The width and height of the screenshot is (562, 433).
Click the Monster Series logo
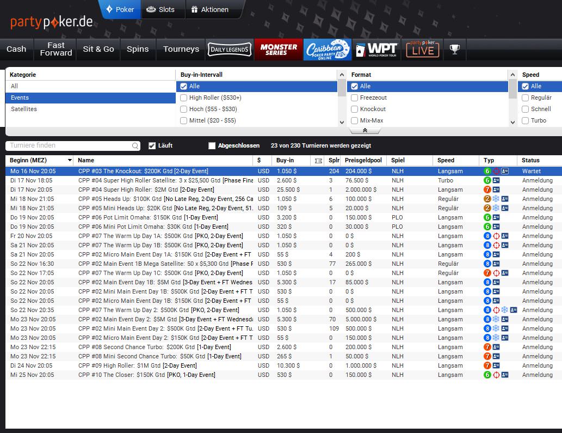pyautogui.click(x=278, y=49)
